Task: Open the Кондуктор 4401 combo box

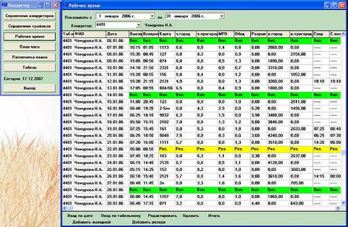Action: pyautogui.click(x=139, y=25)
